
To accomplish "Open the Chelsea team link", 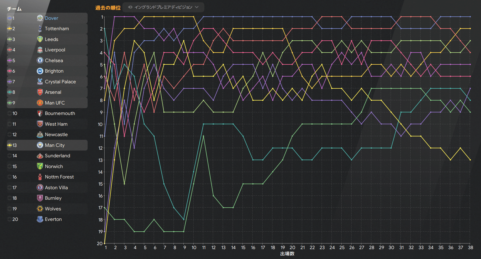I will pyautogui.click(x=54, y=60).
